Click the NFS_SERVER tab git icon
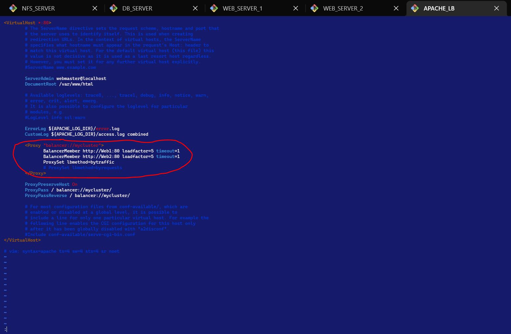Viewport: 511px width, 334px height. coord(13,8)
